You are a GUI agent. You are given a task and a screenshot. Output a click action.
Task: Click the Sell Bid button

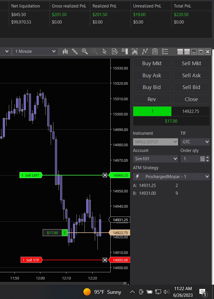point(191,87)
